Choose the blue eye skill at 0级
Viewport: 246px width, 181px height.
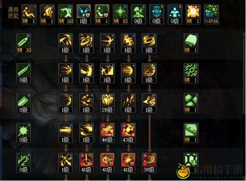point(157,14)
